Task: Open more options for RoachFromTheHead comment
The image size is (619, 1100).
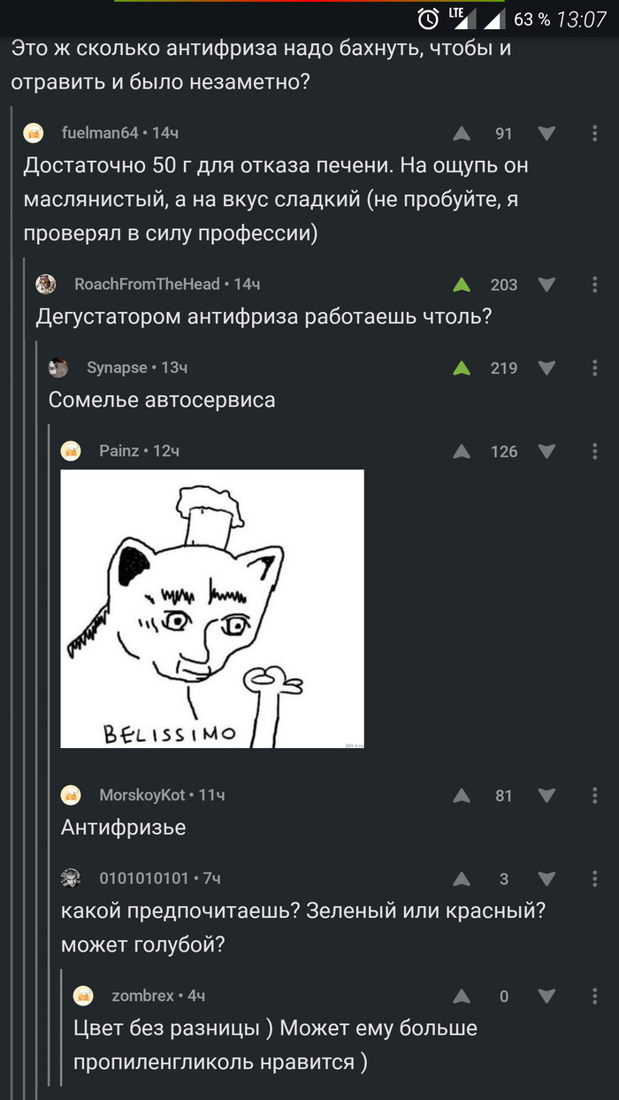Action: point(594,285)
